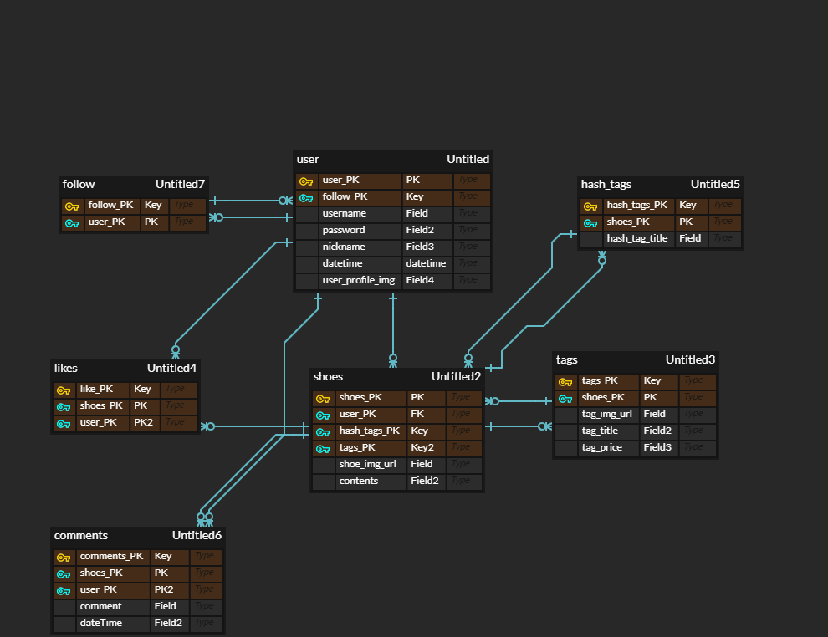
Task: Click the Untitled5 title of hash_tags table
Action: (715, 184)
